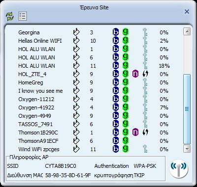Viewport: 197px width, 187px height.
Task: Click the green refresh scan icon
Action: click(9, 16)
